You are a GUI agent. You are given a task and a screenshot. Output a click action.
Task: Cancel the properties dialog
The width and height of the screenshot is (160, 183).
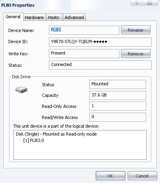click(142, 176)
